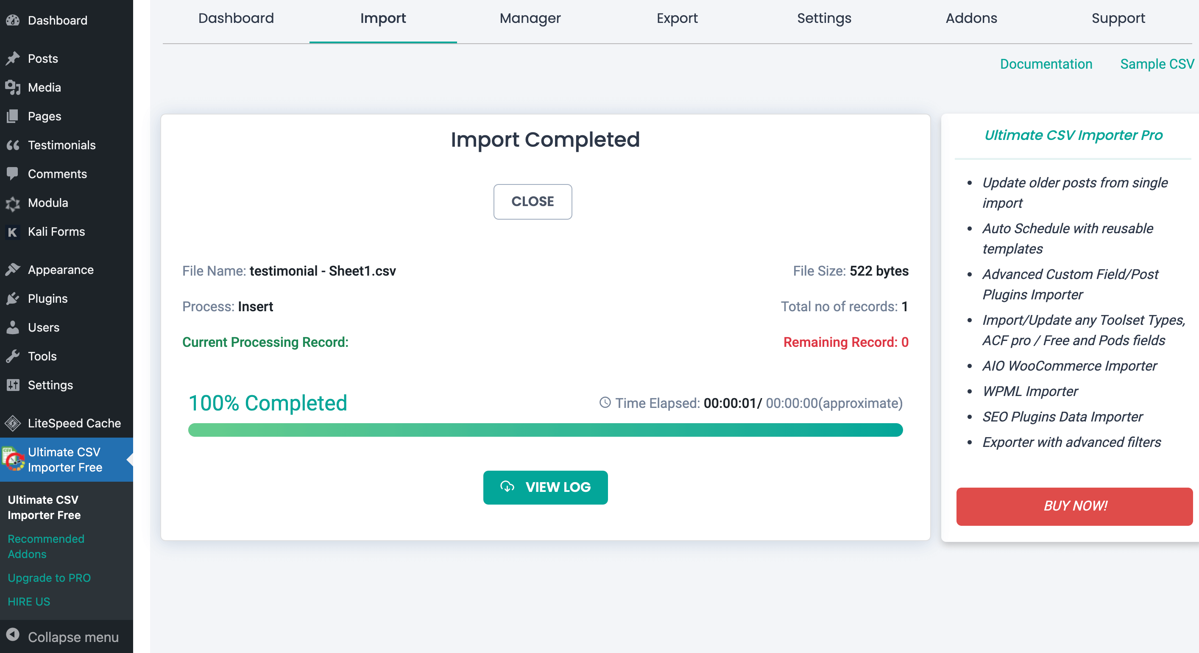The height and width of the screenshot is (653, 1199).
Task: Click the file name testimonial - Sheet1.csv
Action: click(x=323, y=271)
